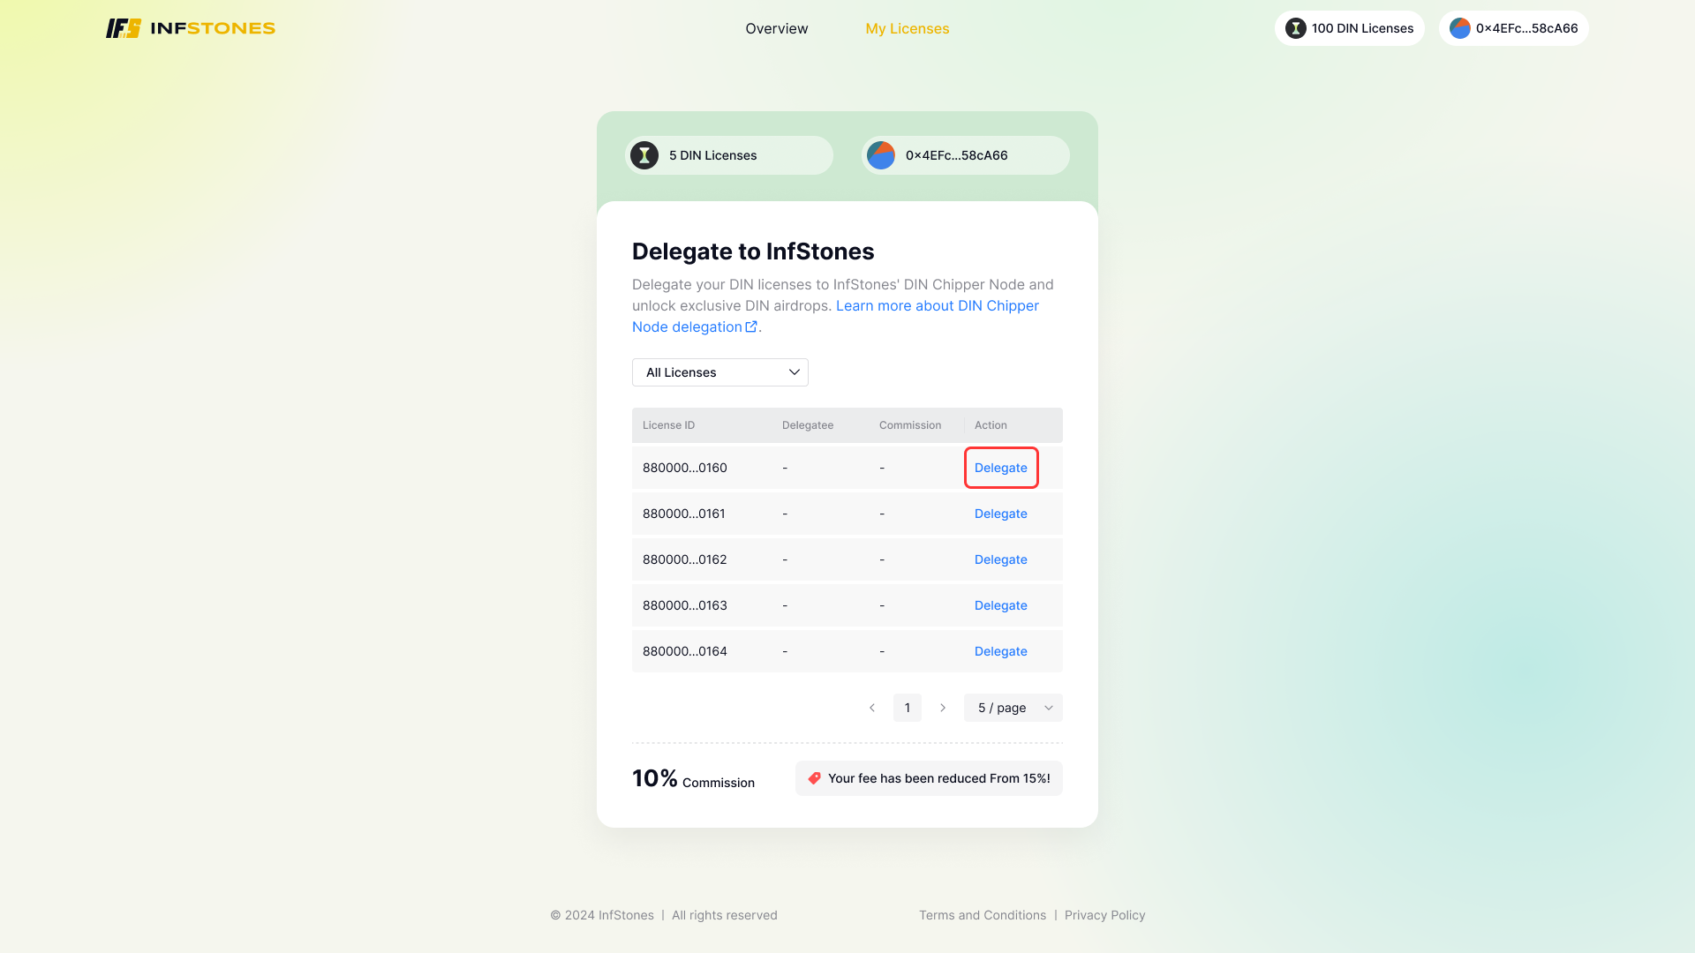Click the card's wallet avatar circle
1695x953 pixels.
(x=881, y=155)
